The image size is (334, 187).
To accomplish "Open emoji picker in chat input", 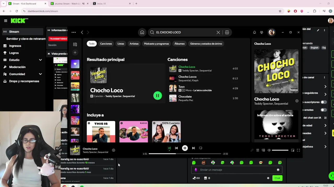I will coord(278,170).
